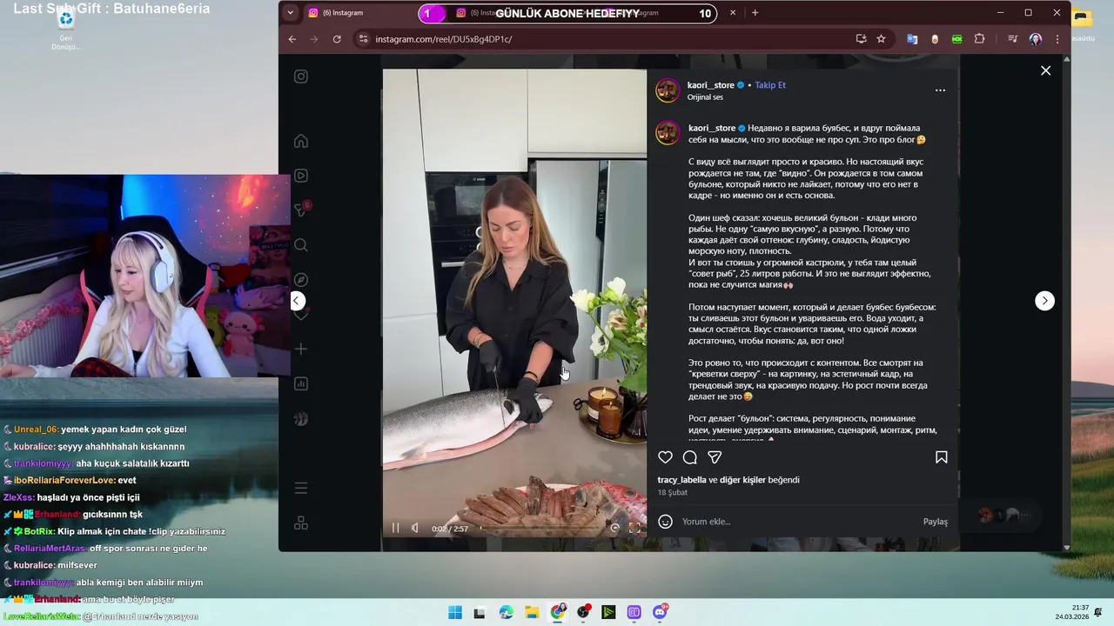1114x626 pixels.
Task: Open kaori__store username in post header
Action: click(x=711, y=85)
